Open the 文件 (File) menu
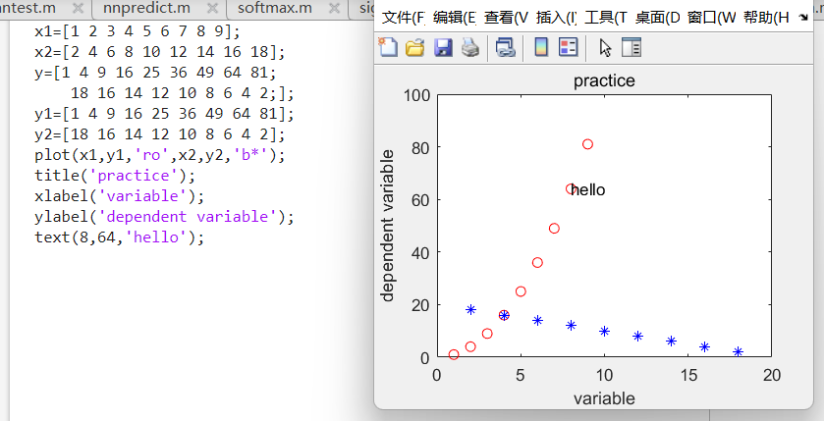Viewport: 824px width, 421px height. (x=403, y=18)
